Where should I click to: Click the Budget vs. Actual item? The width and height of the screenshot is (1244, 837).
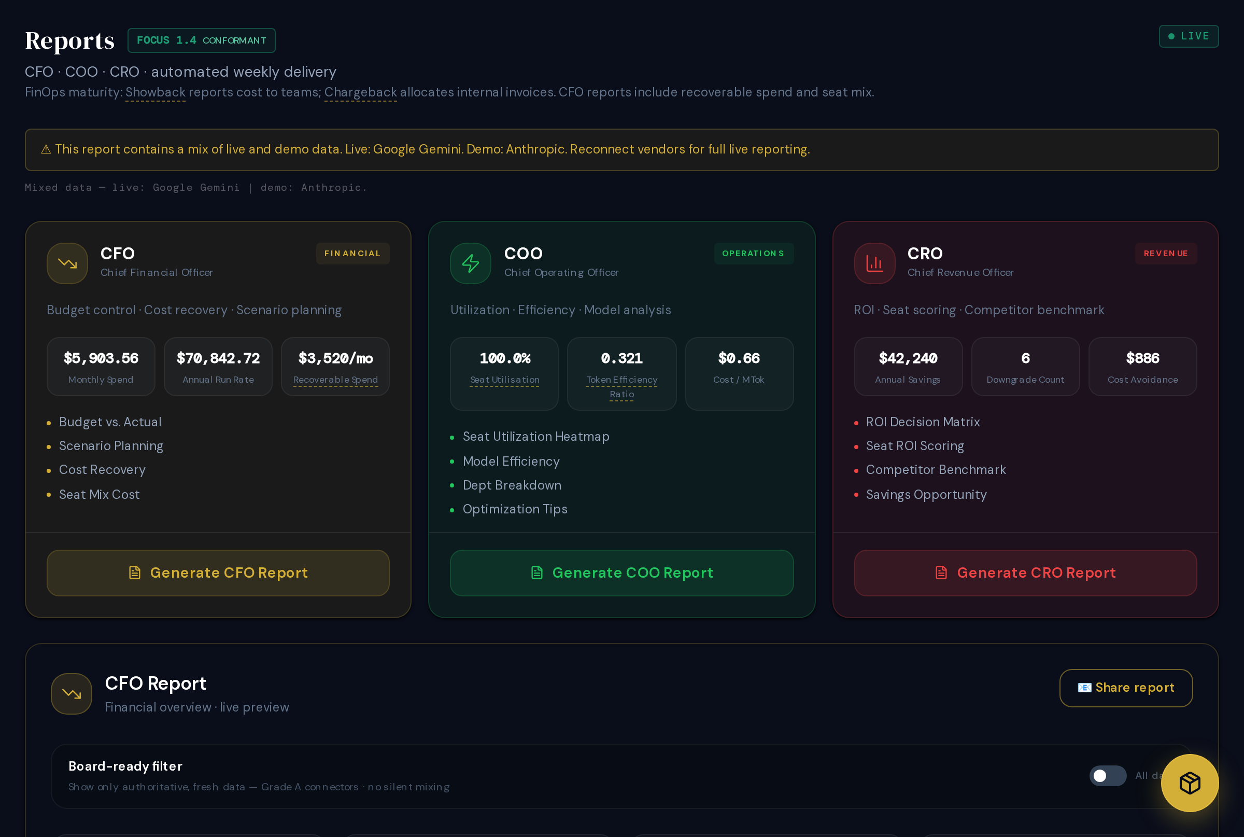[x=110, y=422]
